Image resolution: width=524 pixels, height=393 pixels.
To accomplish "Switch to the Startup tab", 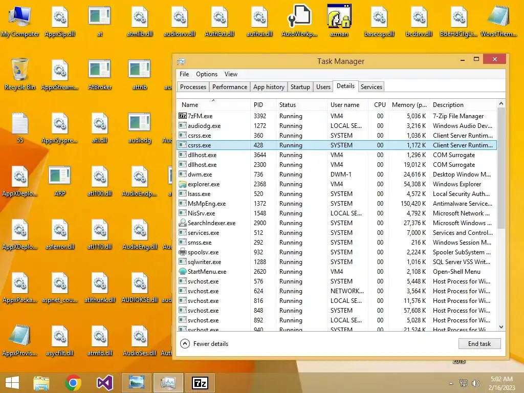I will click(x=300, y=87).
